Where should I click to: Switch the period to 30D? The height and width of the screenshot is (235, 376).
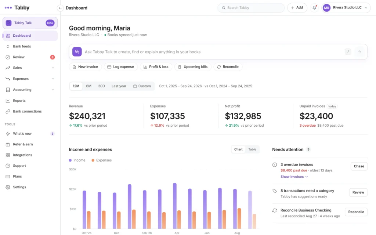101,86
